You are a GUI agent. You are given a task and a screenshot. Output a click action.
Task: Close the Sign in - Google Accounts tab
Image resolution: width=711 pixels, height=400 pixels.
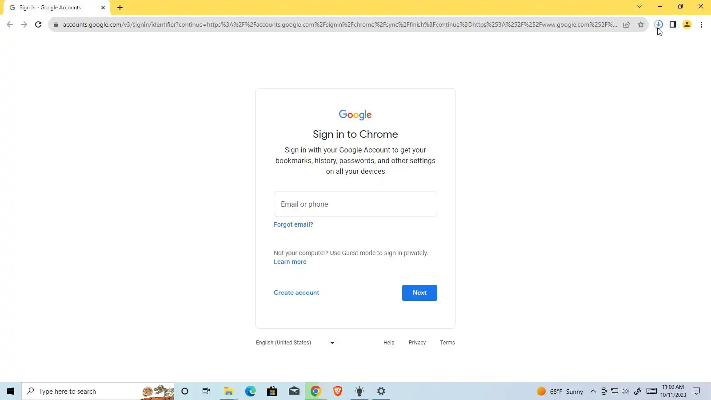pos(103,8)
